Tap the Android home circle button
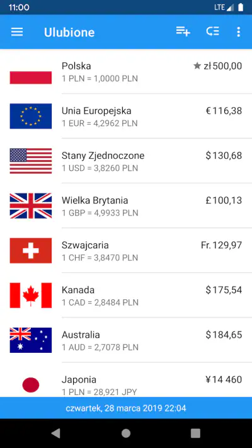Image resolution: width=252 pixels, height=448 pixels. tap(126, 434)
